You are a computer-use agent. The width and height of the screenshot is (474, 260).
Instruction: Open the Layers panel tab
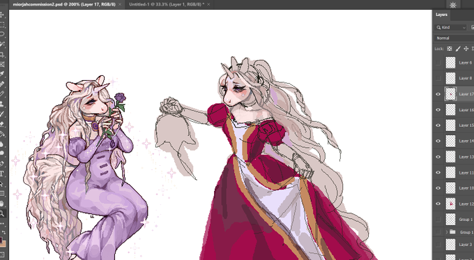pos(441,15)
